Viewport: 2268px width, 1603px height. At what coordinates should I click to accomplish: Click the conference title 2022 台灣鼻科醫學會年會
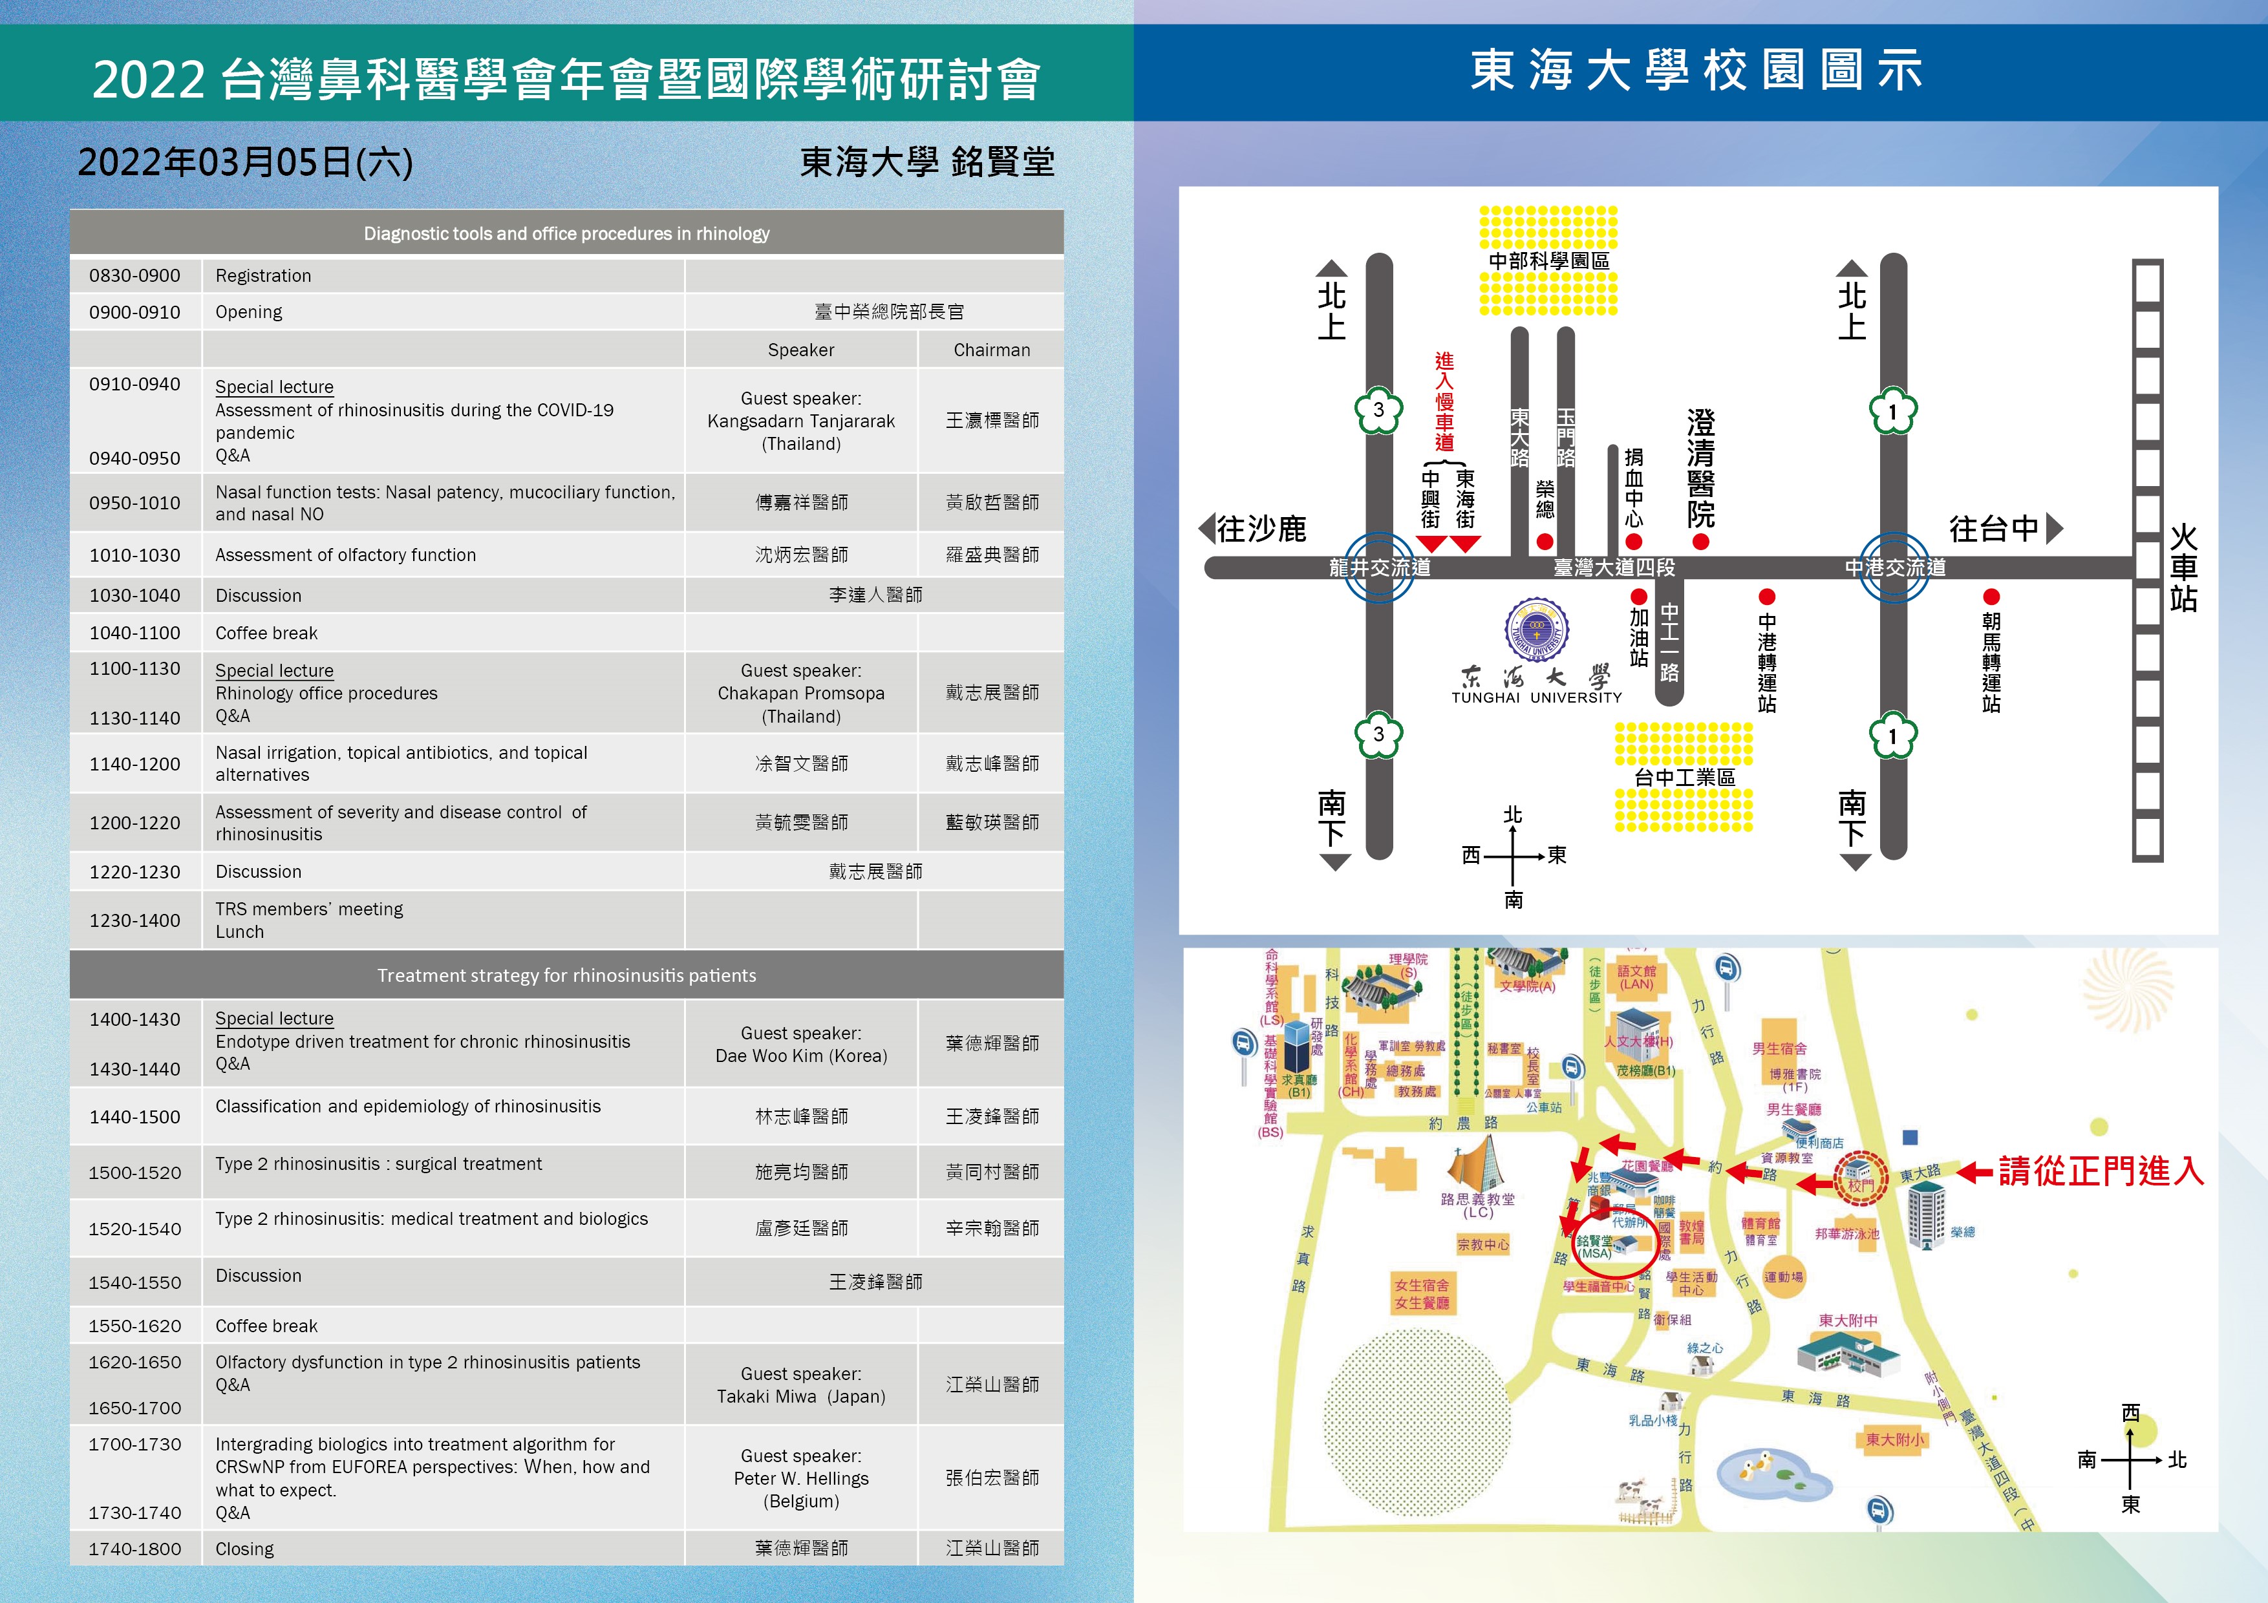point(567,79)
